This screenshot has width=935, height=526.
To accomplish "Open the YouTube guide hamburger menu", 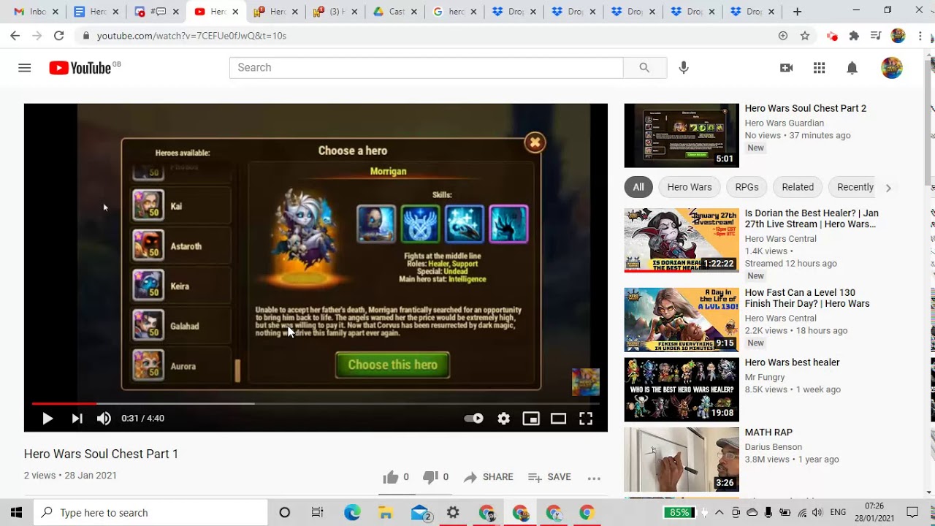I will tap(25, 68).
